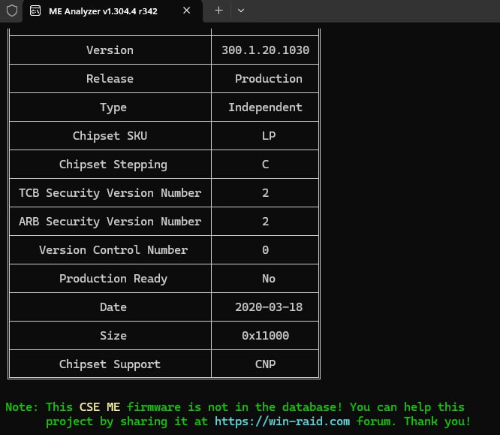Open the https://win-raid.com link
This screenshot has width=500, height=435.
tap(282, 421)
